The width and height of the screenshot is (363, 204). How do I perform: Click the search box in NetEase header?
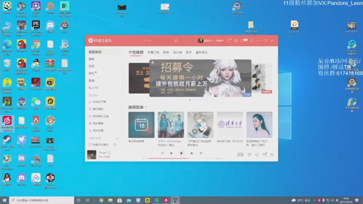(156, 40)
